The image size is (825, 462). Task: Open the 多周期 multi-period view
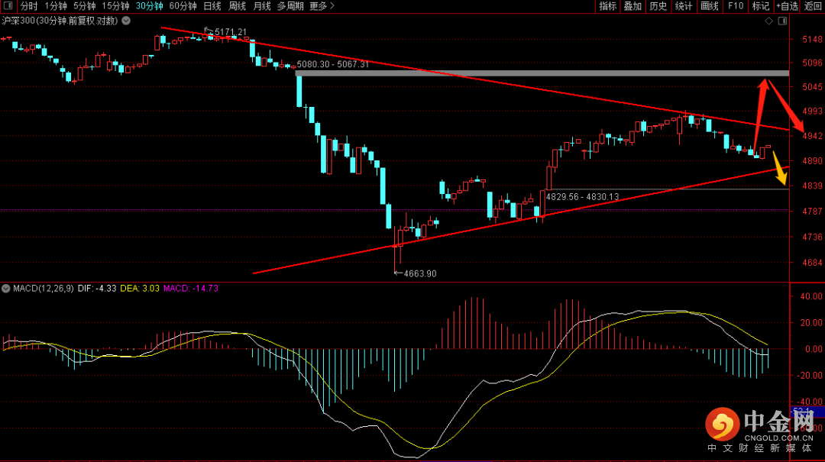[290, 6]
